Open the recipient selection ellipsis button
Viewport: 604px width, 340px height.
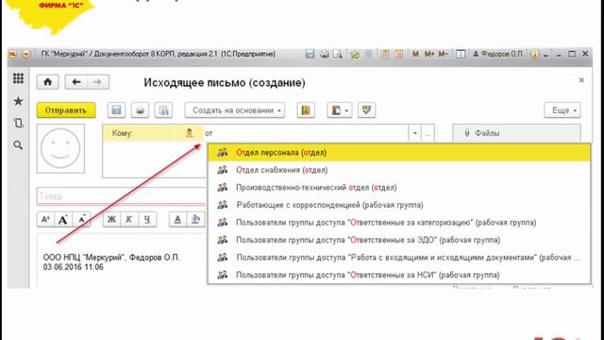tap(428, 133)
